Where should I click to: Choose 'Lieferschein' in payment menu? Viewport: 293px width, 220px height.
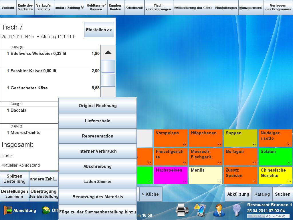[98, 121]
